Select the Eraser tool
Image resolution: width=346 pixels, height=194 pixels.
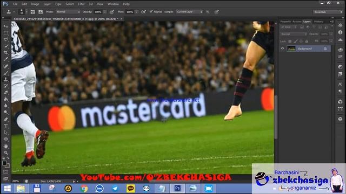click(x=6, y=92)
